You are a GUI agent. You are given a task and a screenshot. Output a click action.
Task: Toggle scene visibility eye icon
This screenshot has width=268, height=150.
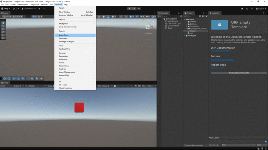pyautogui.click(x=137, y=17)
